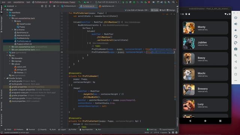Tap the Android Back navigation button on device screen
240x135 pixels.
coord(190,121)
